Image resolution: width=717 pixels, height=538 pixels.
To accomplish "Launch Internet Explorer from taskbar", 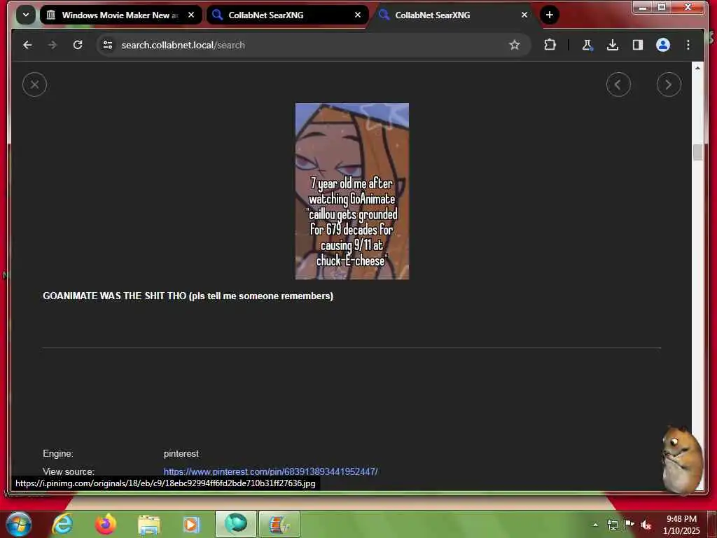I will click(x=62, y=524).
